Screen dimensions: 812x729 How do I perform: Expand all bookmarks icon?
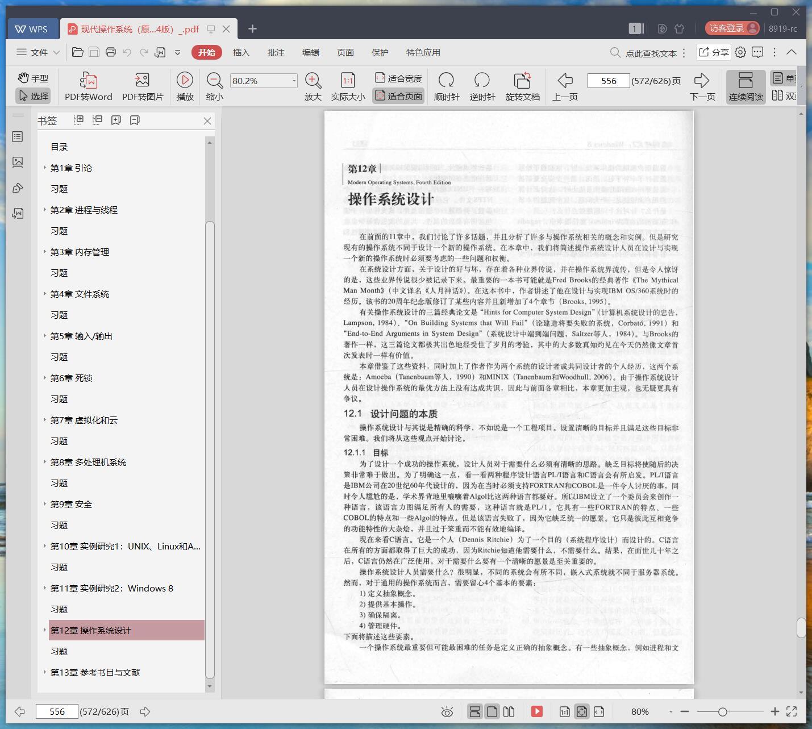[x=79, y=120]
